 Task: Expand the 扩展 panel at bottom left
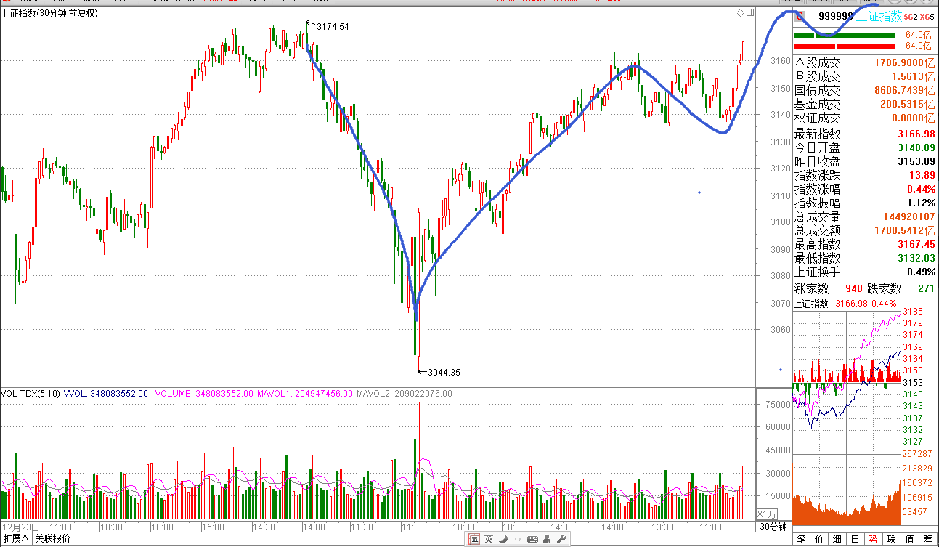click(16, 539)
